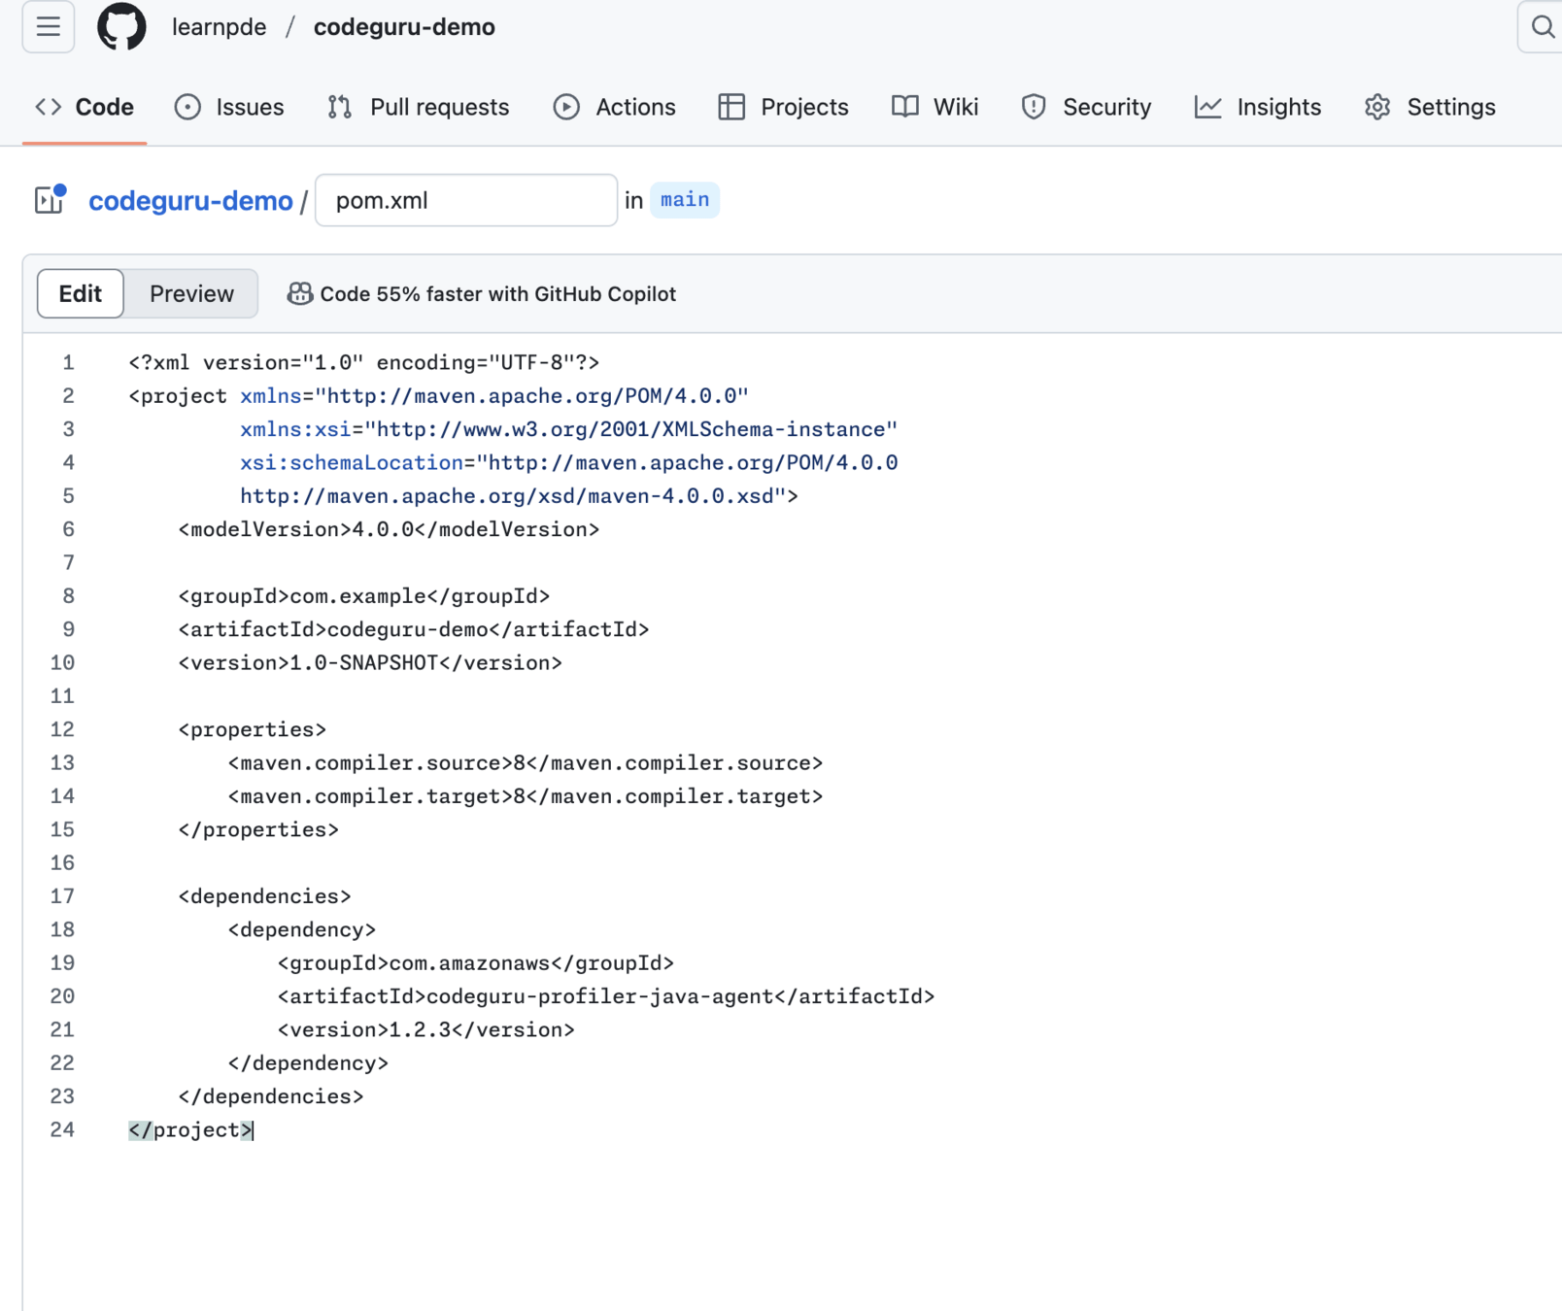Click the search magnifier icon
Image resolution: width=1562 pixels, height=1311 pixels.
[1543, 27]
